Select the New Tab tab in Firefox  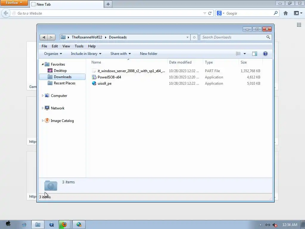(66, 4)
